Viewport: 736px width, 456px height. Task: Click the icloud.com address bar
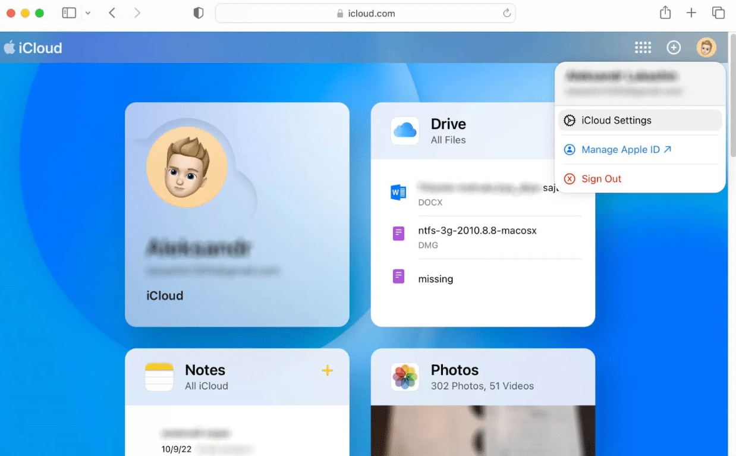tap(365, 13)
